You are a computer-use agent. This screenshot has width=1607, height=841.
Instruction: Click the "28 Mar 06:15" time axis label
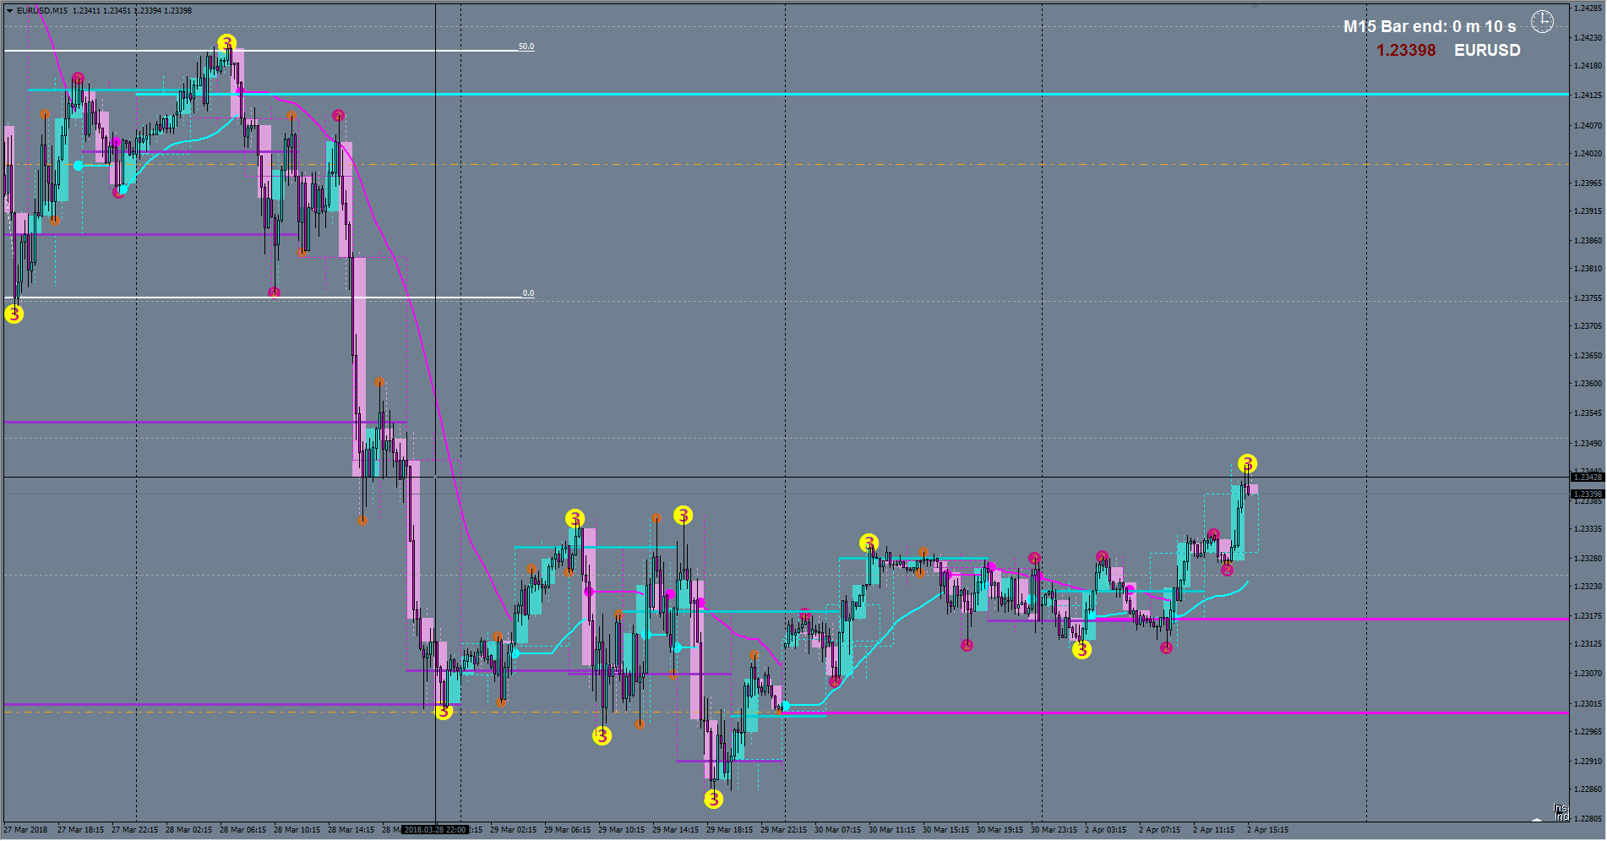coord(242,830)
